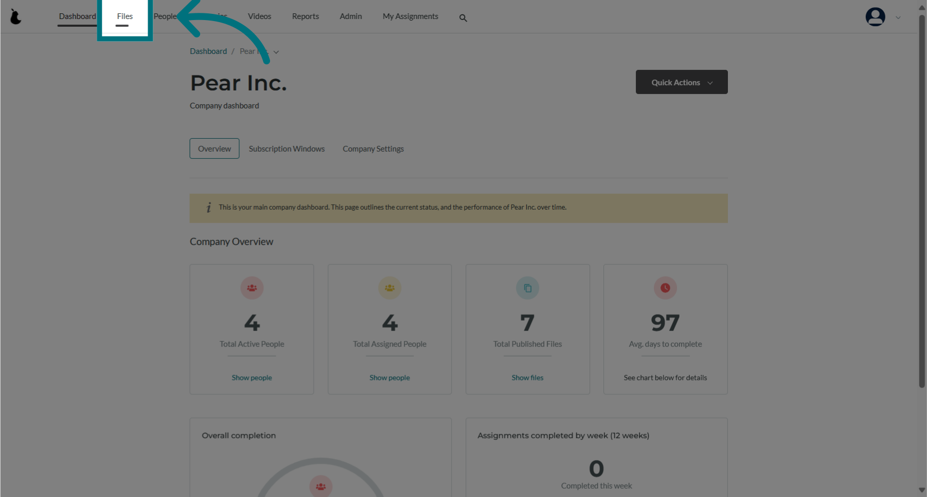Click the Dashboard breadcrumb link
This screenshot has width=927, height=497.
pyautogui.click(x=208, y=51)
